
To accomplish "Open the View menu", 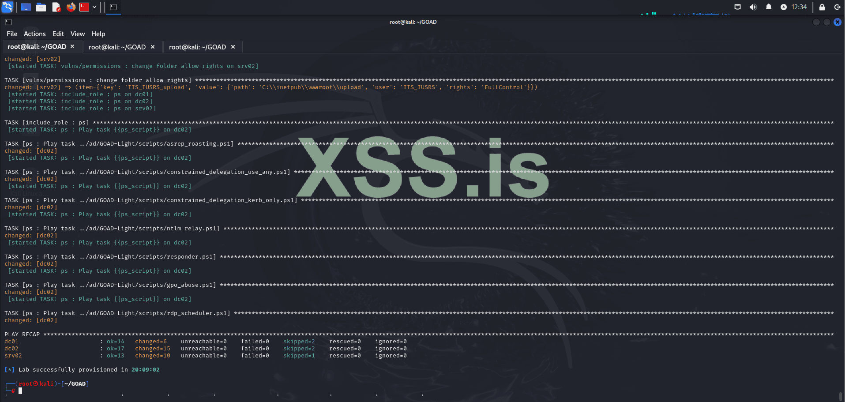I will [x=78, y=34].
